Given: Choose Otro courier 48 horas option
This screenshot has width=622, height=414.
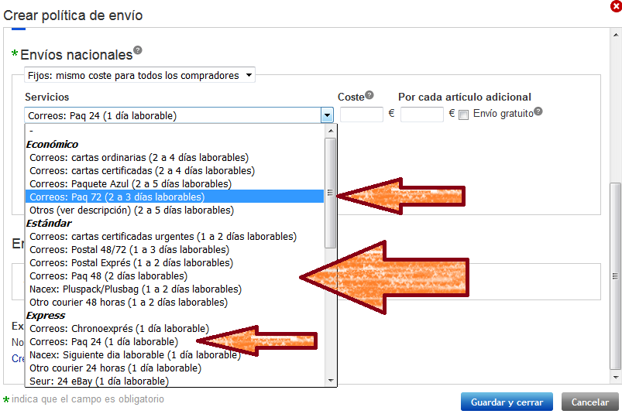Looking at the screenshot, I should tap(174, 303).
